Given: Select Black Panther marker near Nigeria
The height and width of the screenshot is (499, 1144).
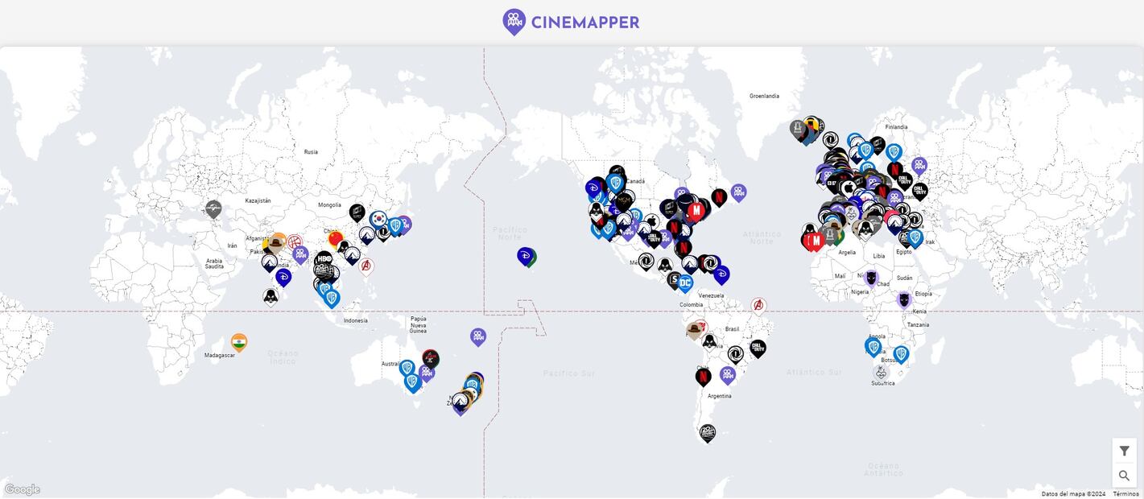Looking at the screenshot, I should point(871,278).
